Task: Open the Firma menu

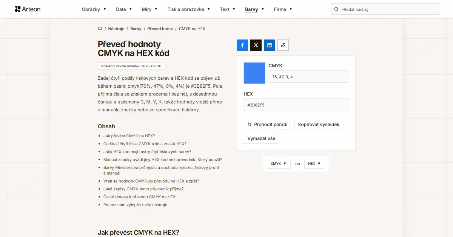Action: pyautogui.click(x=283, y=9)
